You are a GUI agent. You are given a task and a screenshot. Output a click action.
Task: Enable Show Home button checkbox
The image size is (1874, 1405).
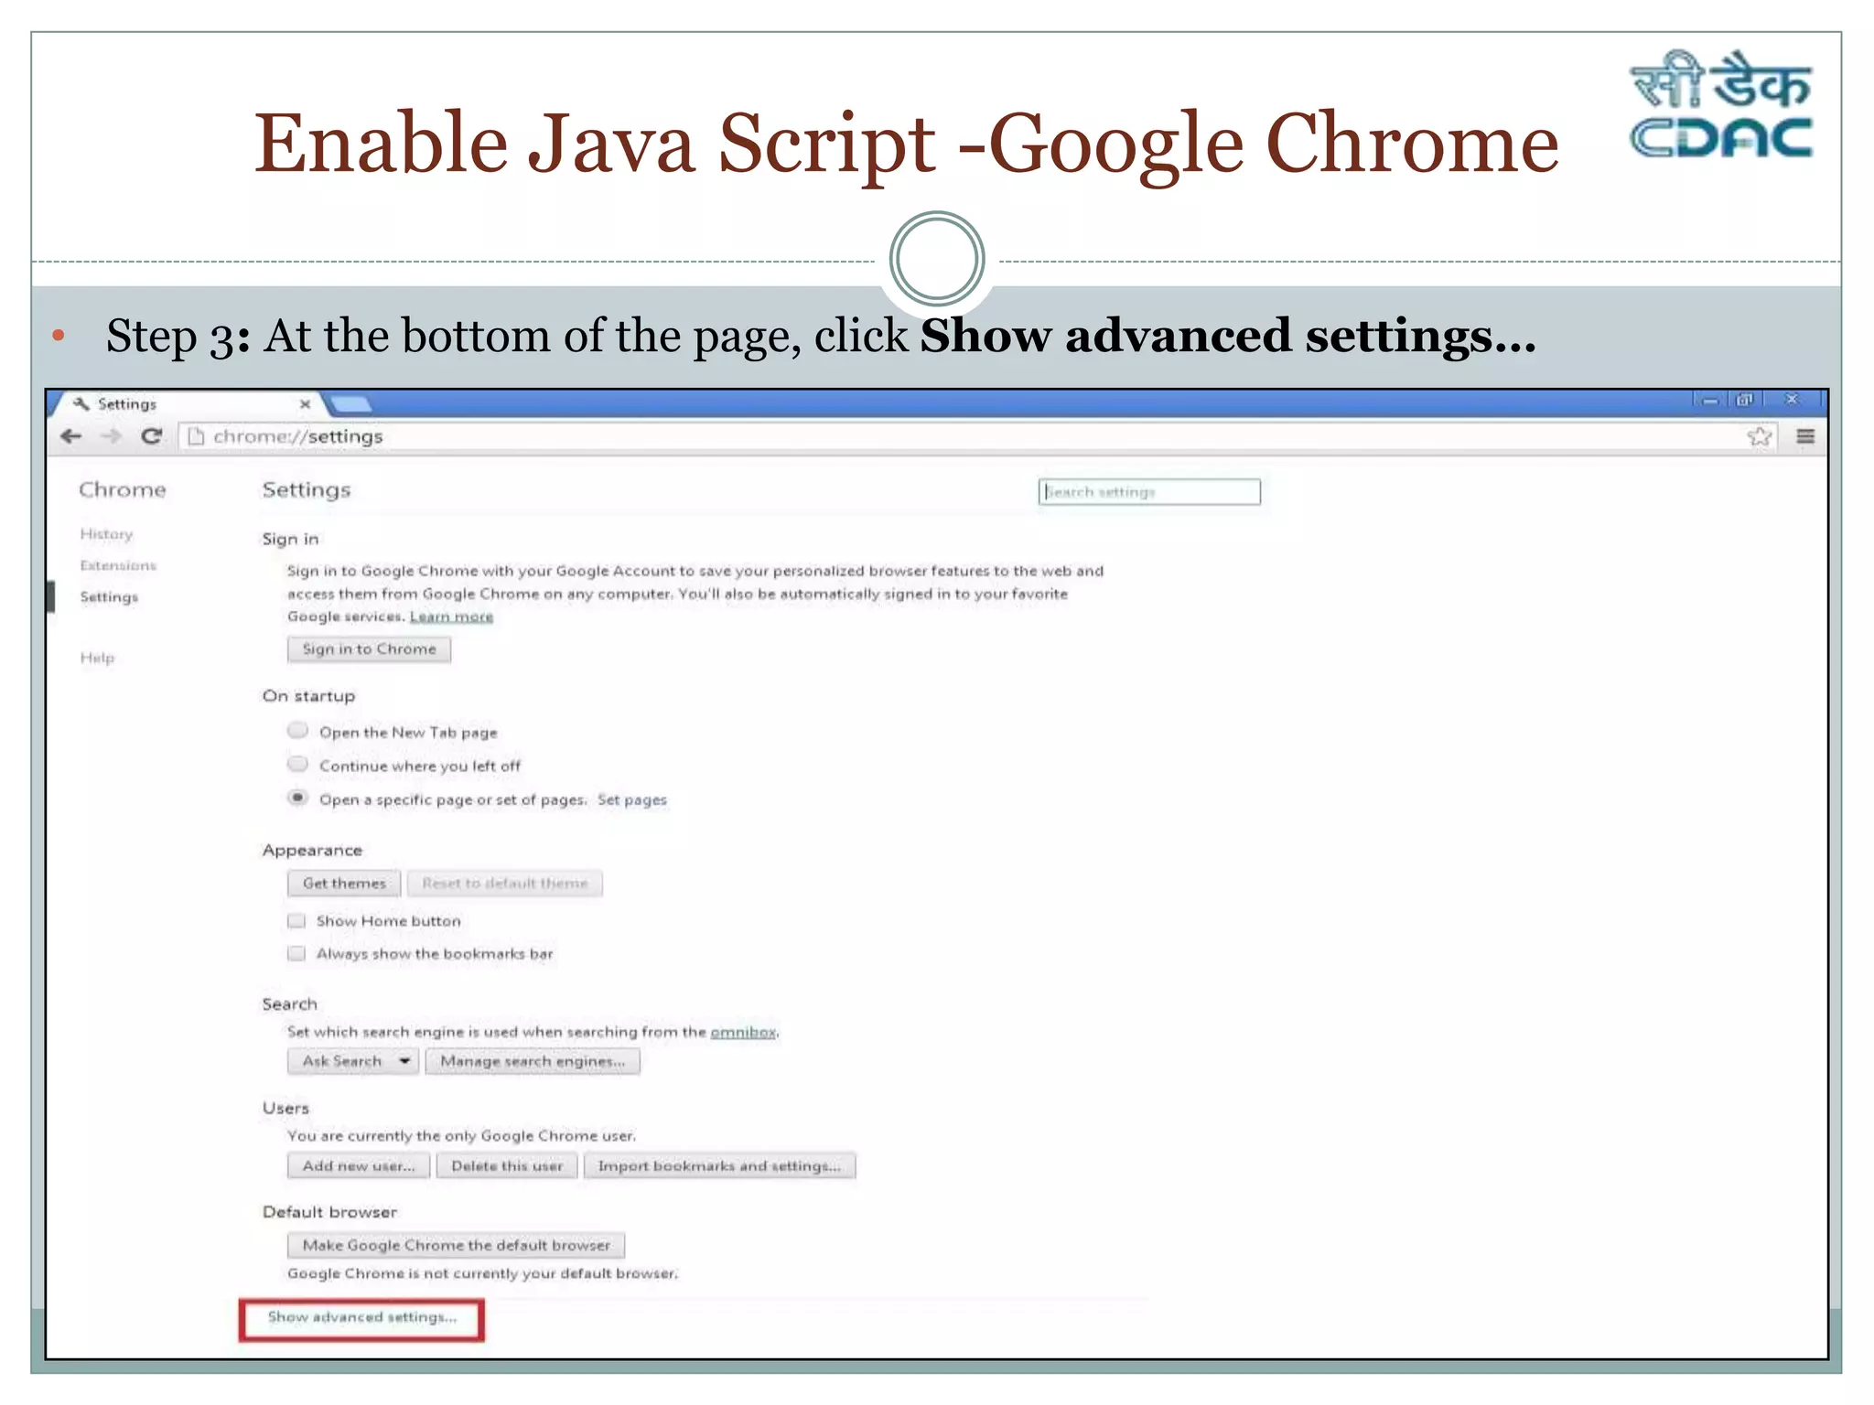click(296, 921)
